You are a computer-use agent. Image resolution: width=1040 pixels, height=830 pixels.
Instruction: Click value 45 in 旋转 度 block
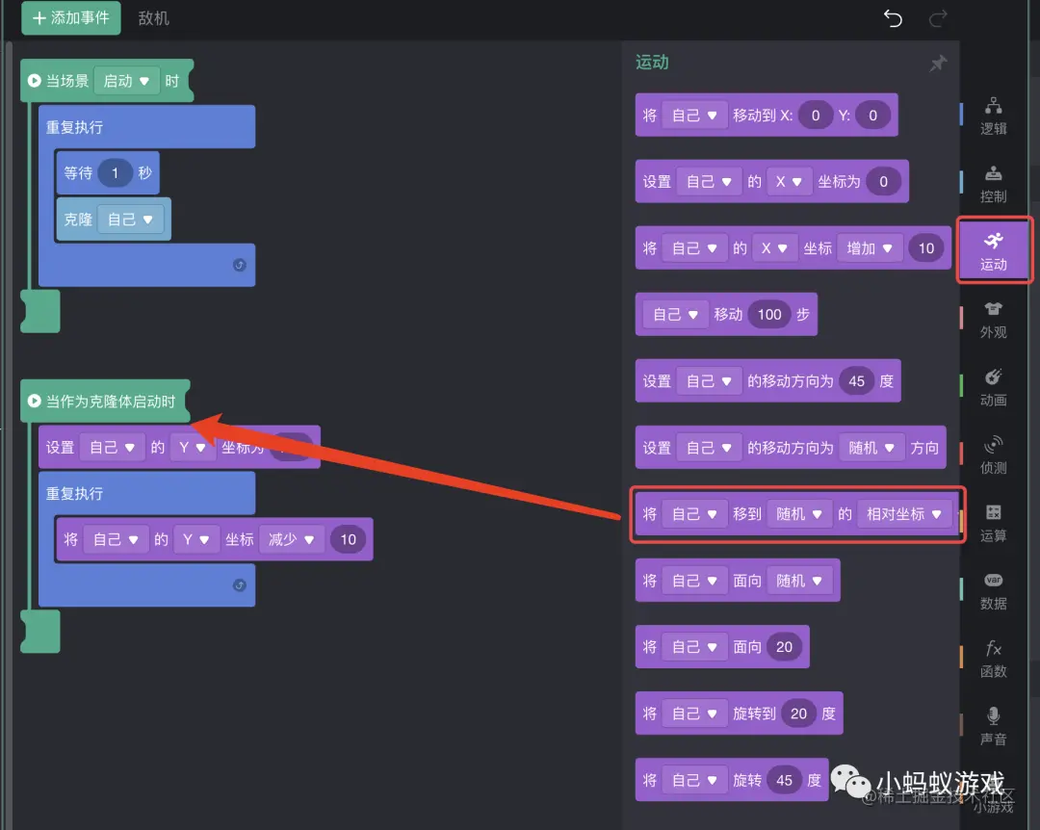784,780
